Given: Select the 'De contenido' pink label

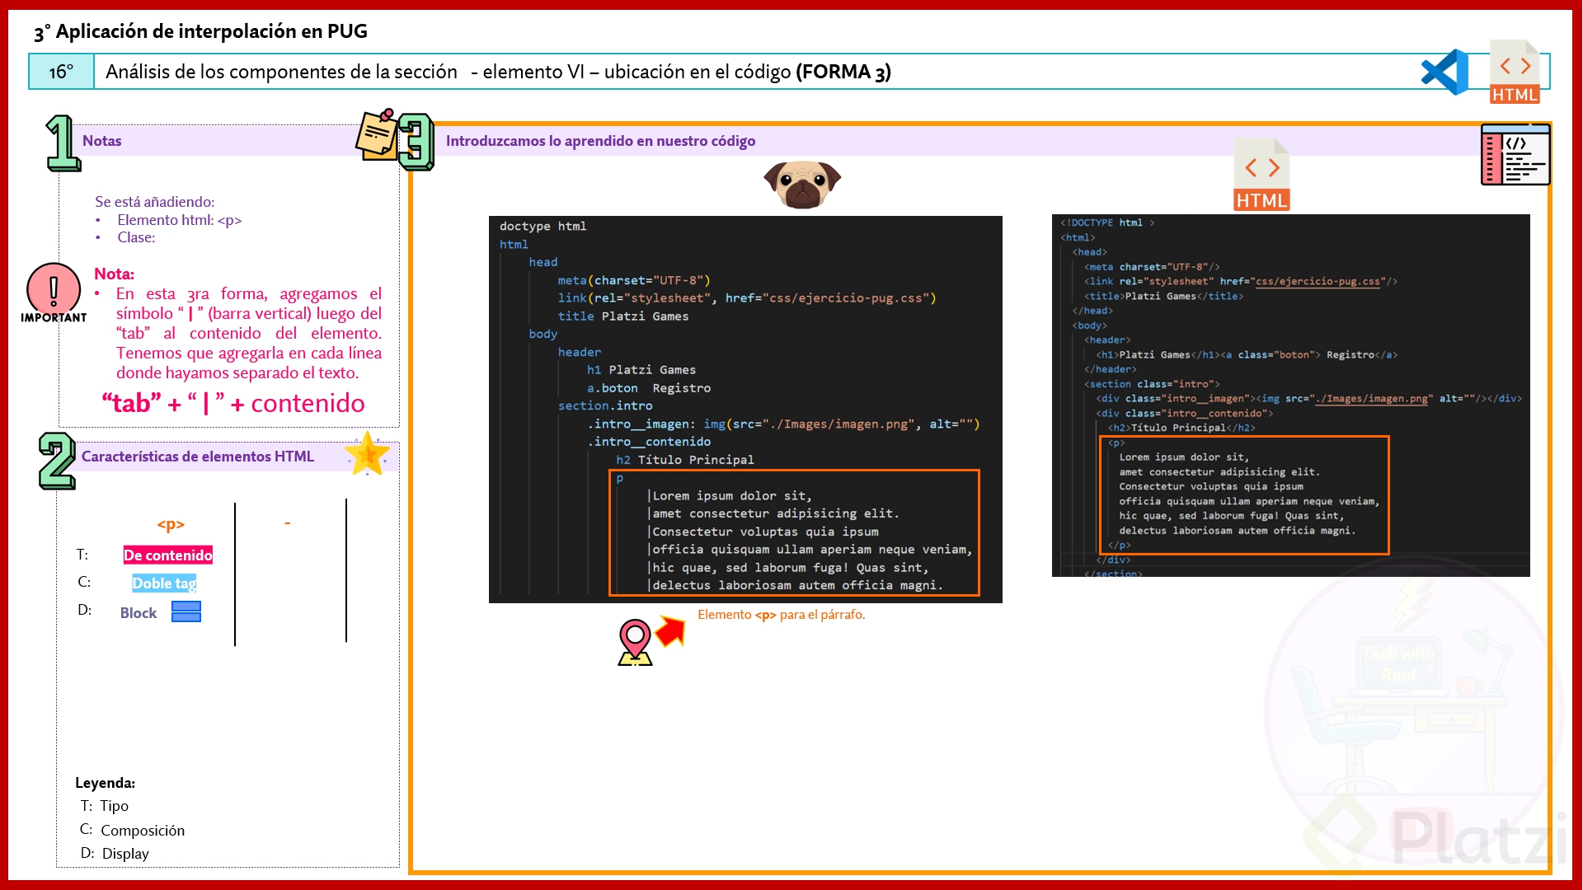Looking at the screenshot, I should (x=168, y=555).
